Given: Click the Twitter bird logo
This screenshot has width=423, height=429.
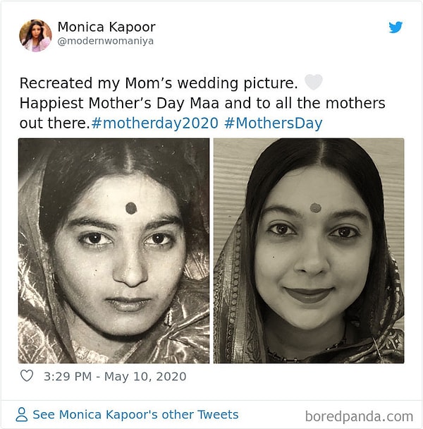Looking at the screenshot, I should click(396, 28).
